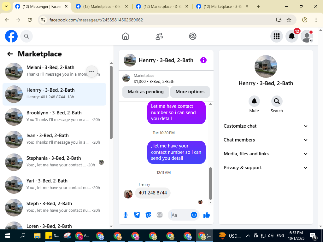
Task: Choose a GIF icon
Action: [160, 215]
